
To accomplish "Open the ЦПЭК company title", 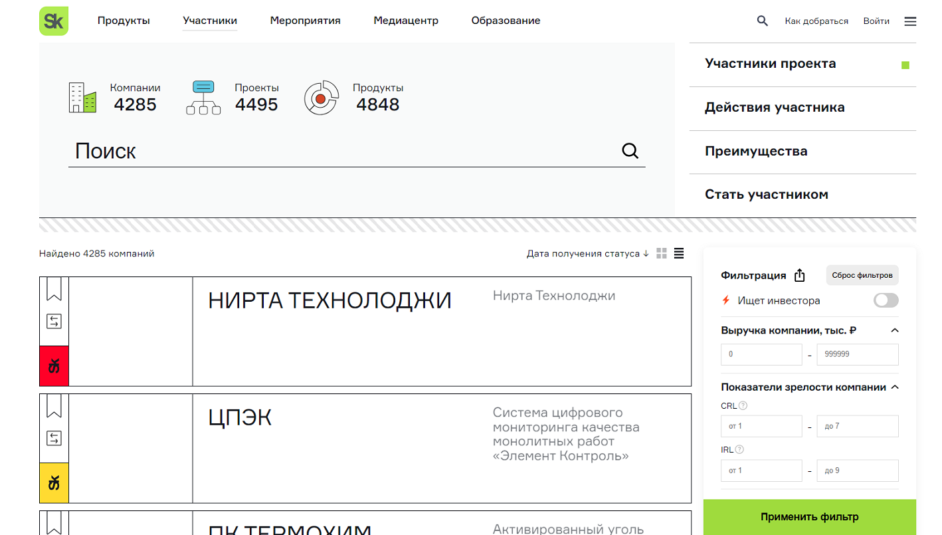I will [x=240, y=417].
